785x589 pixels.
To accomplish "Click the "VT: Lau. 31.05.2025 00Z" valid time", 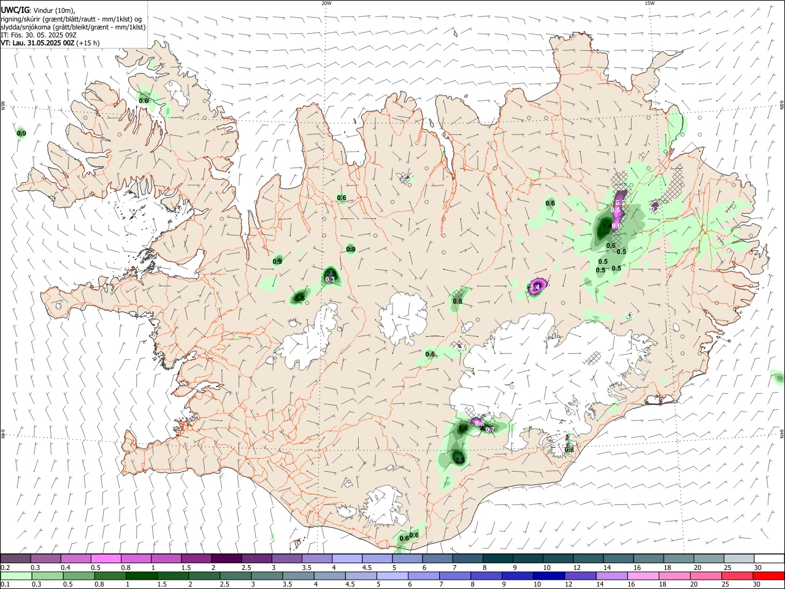I will pyautogui.click(x=38, y=43).
